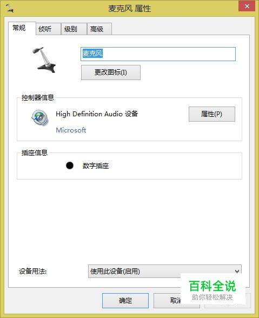Image resolution: width=259 pixels, height=318 pixels.
Task: Open the 使用此设备(启用) combo box
Action: point(165,271)
